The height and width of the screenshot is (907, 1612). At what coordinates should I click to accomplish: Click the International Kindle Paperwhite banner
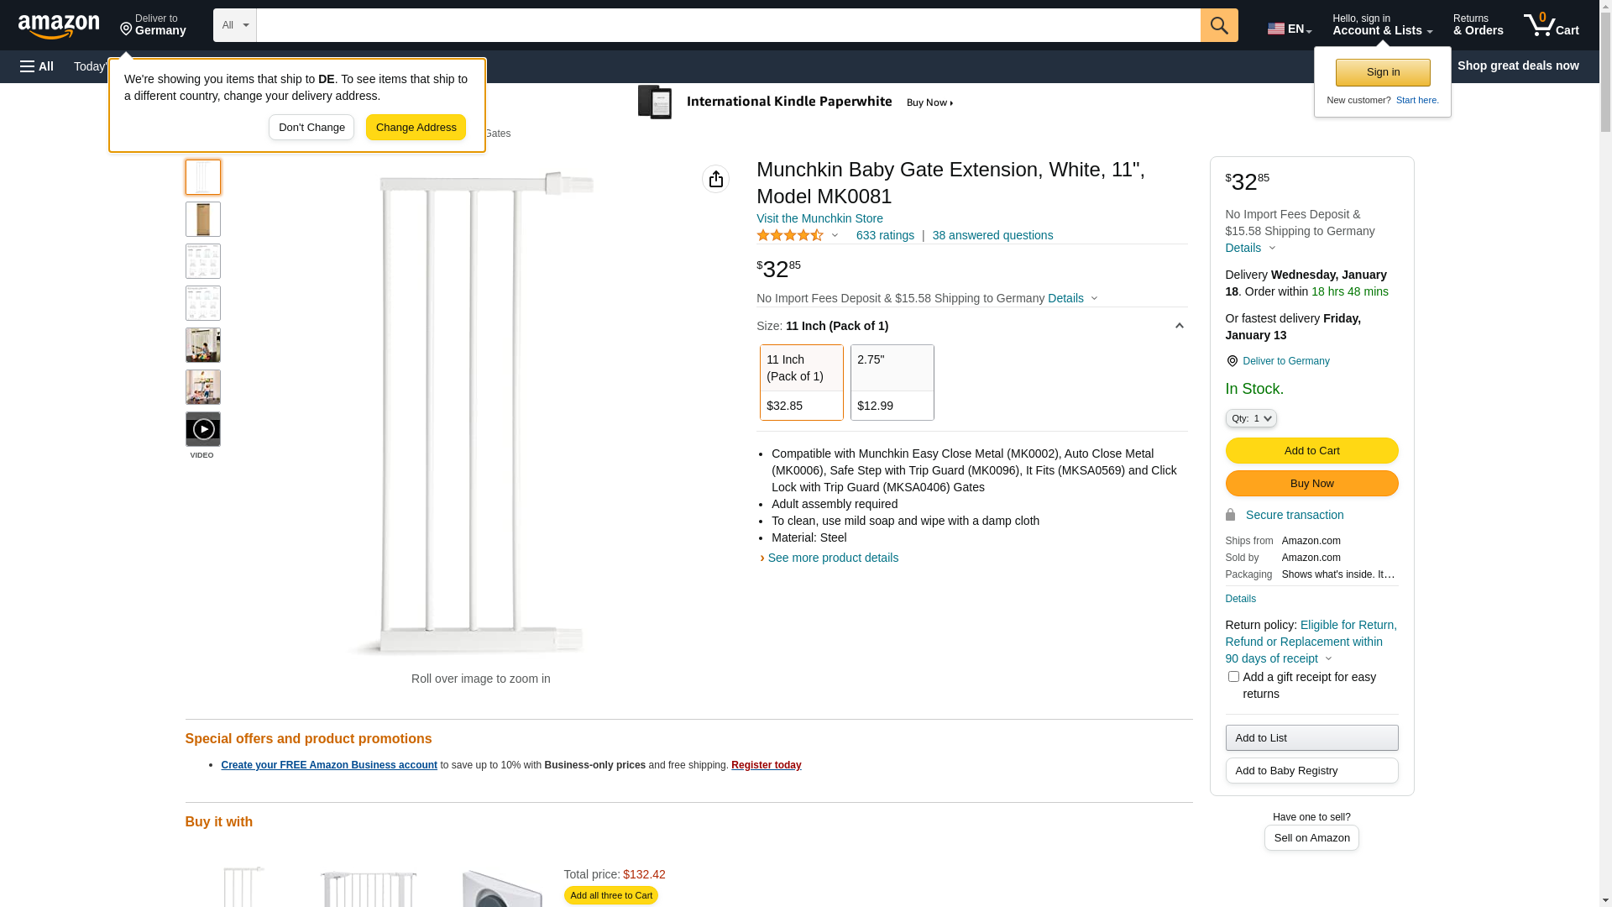click(796, 102)
